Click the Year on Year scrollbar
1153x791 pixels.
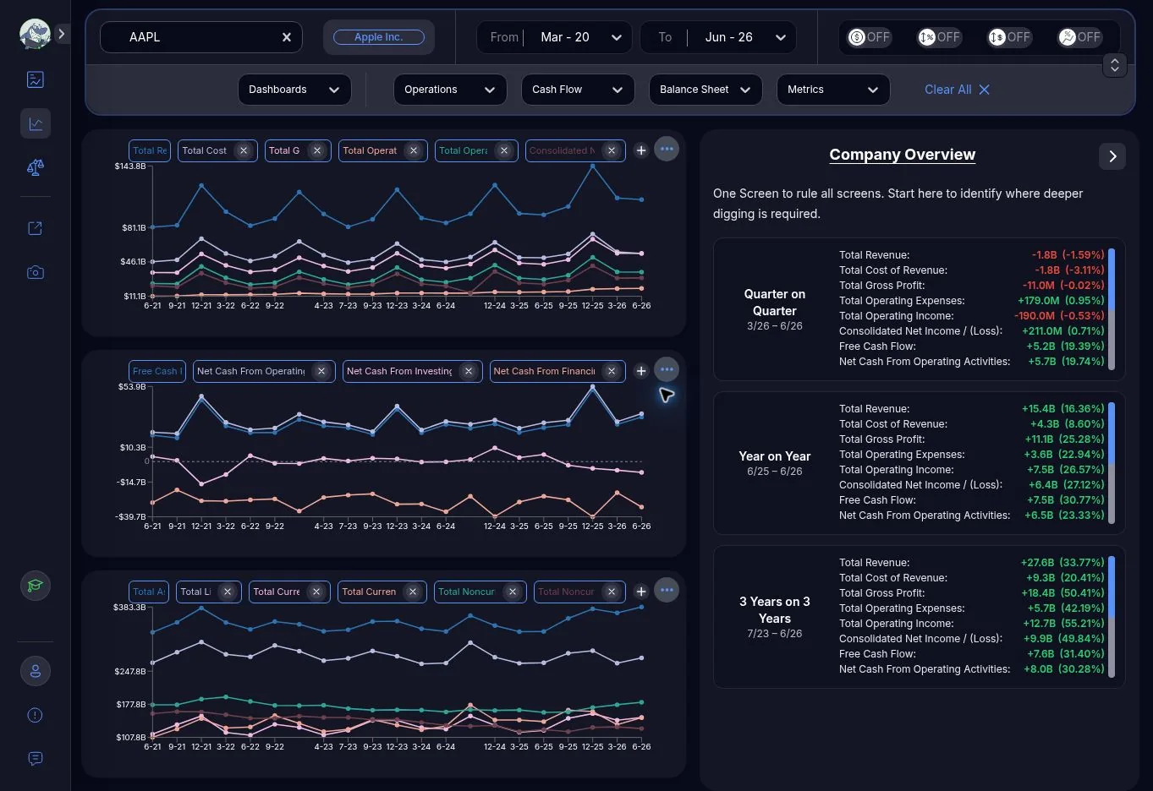[1112, 463]
